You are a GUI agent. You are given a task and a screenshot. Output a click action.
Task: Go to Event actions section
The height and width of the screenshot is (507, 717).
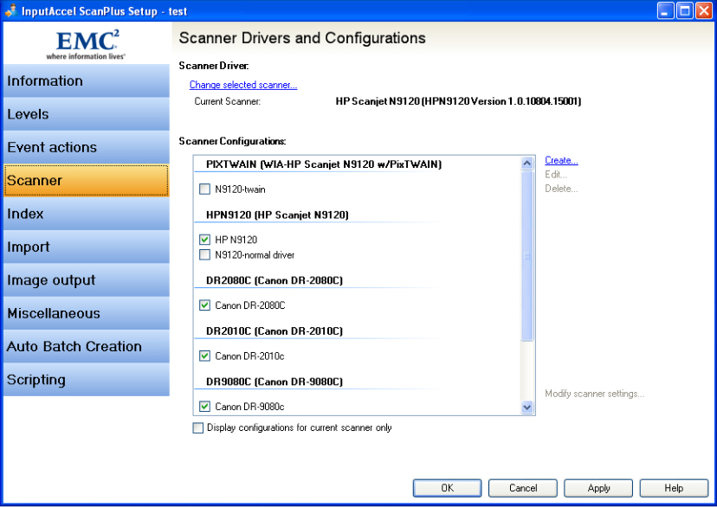[x=86, y=148]
